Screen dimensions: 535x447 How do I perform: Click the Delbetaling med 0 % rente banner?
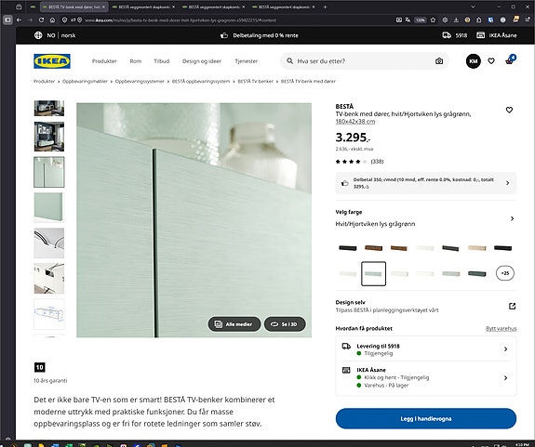pos(260,35)
